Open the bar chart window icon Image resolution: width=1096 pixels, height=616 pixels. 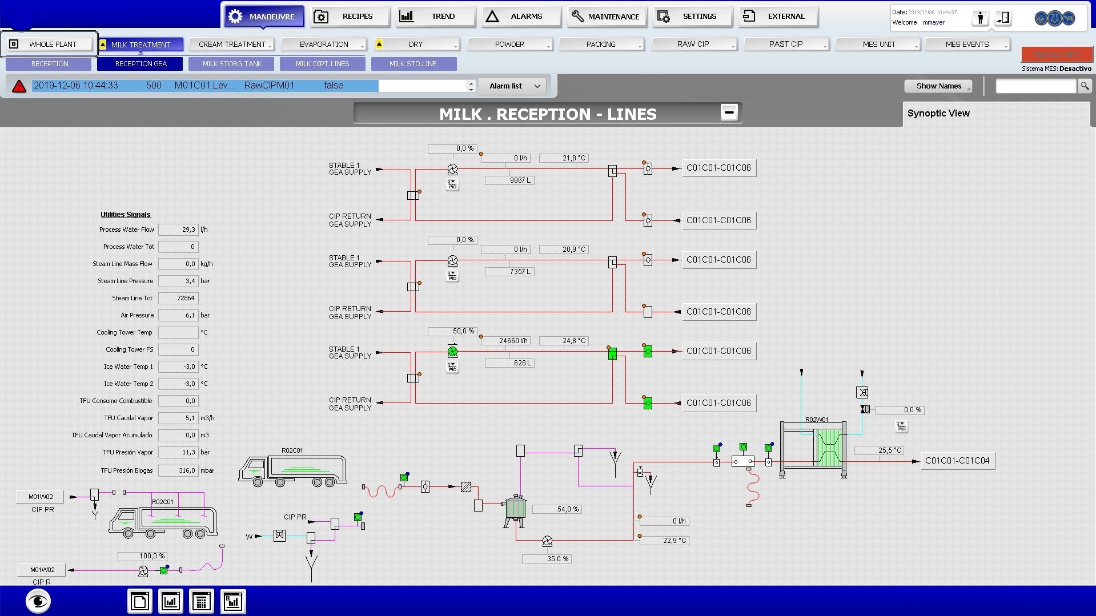point(171,601)
